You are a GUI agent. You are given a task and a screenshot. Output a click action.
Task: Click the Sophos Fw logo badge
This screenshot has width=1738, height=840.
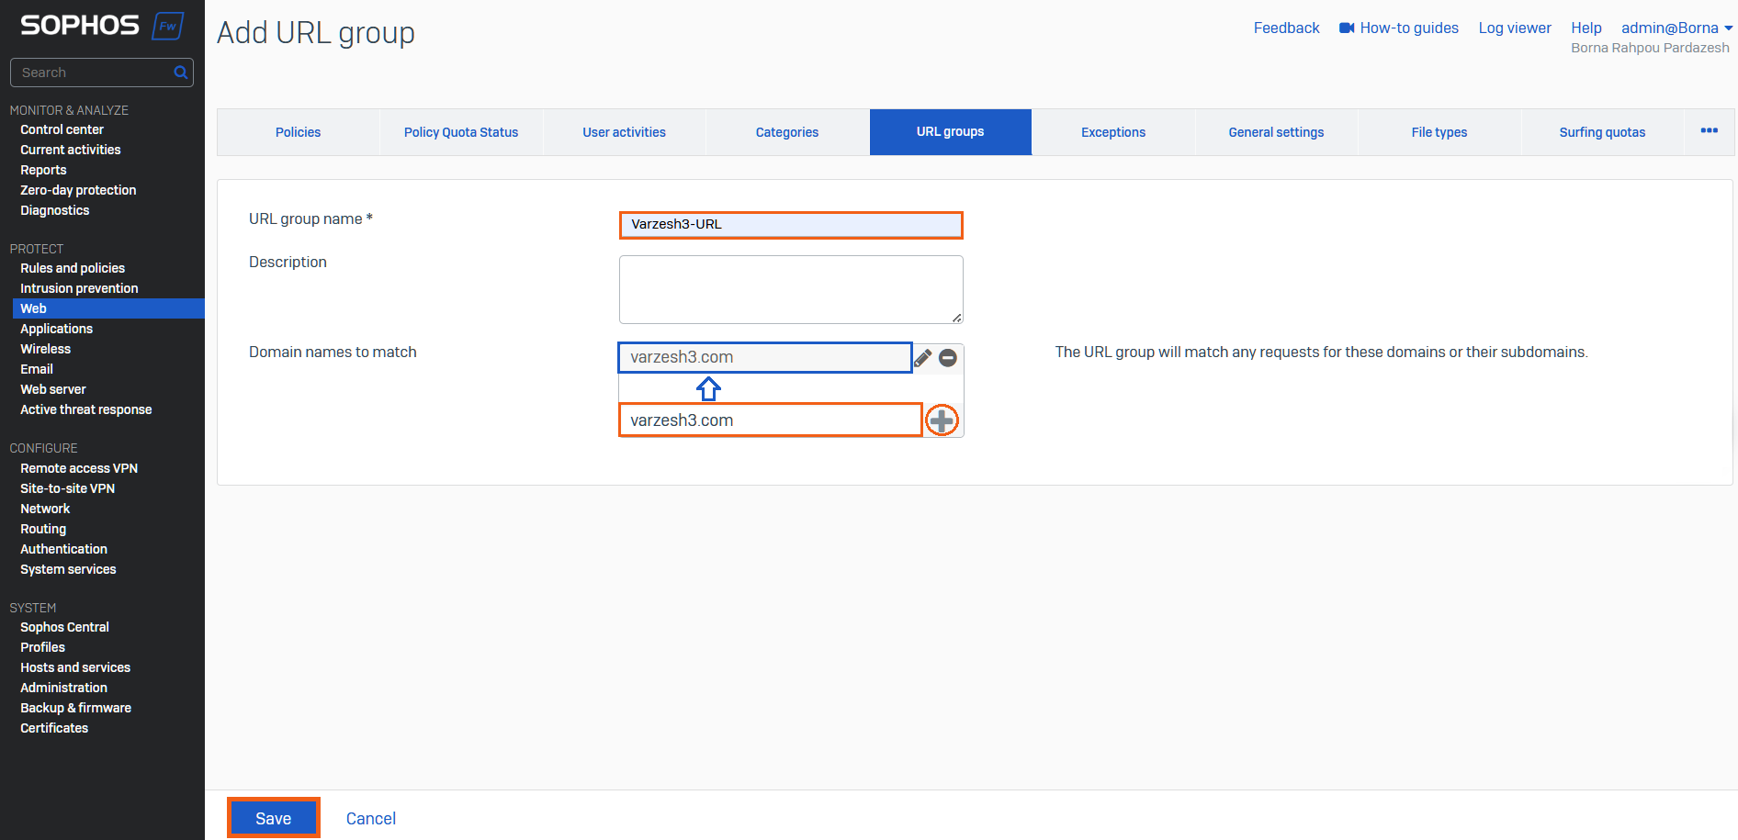(168, 26)
